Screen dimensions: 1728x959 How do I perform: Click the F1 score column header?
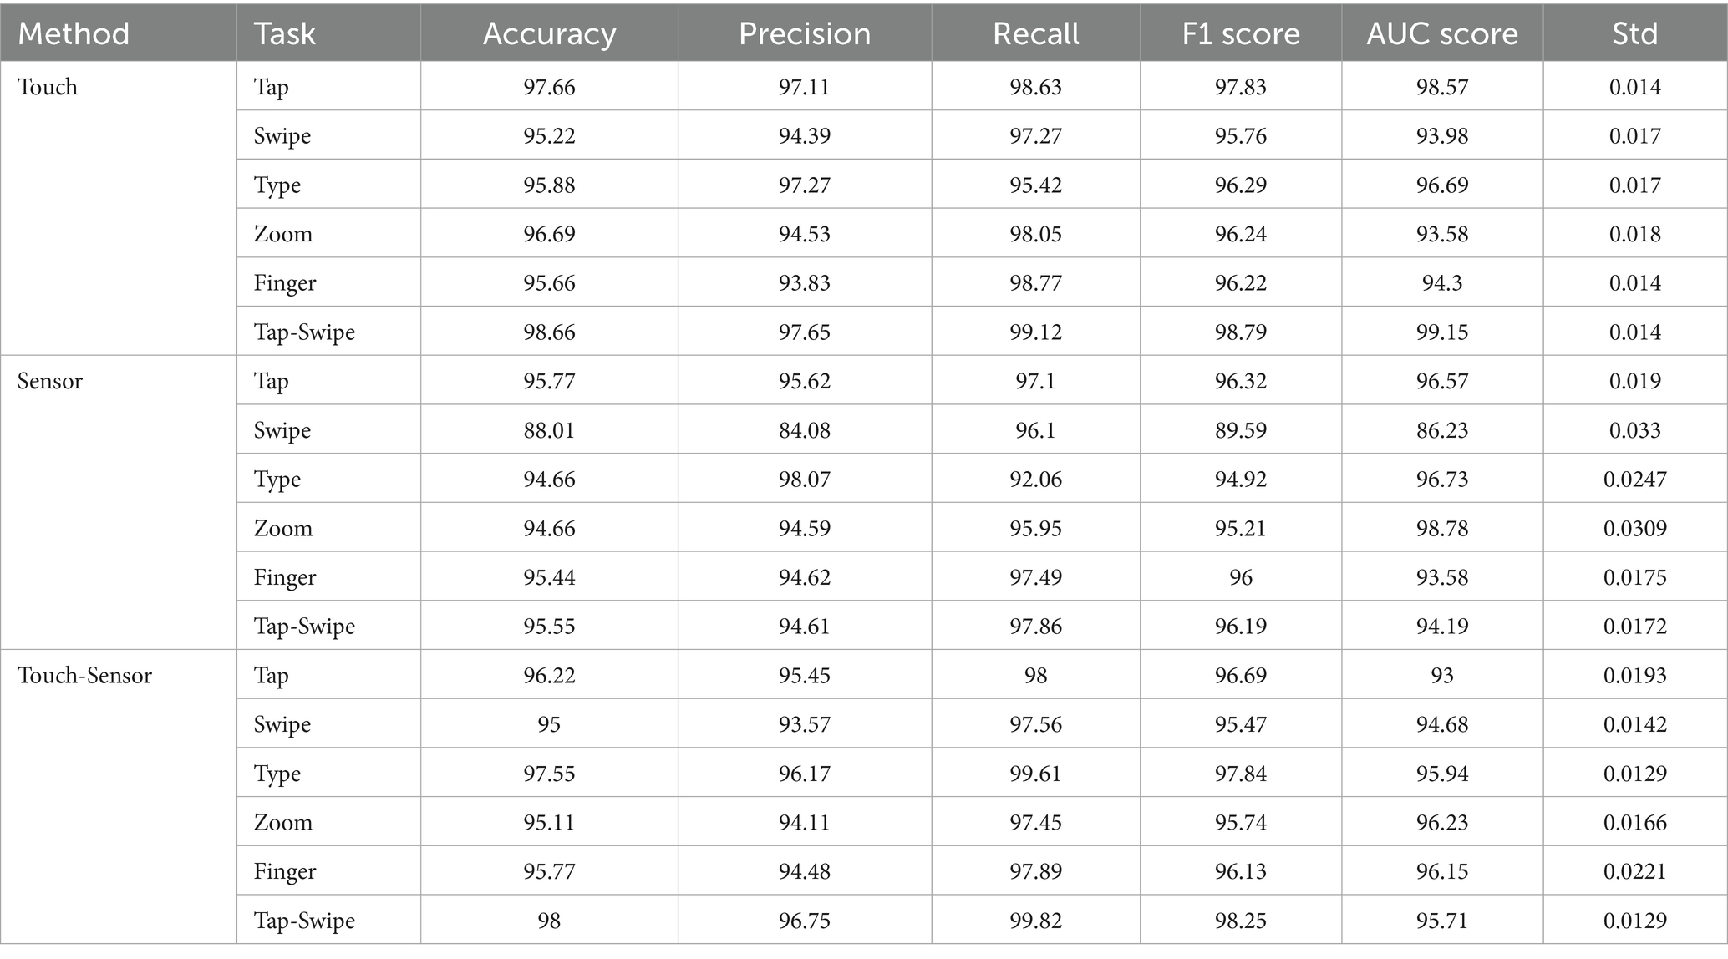[x=1240, y=33]
